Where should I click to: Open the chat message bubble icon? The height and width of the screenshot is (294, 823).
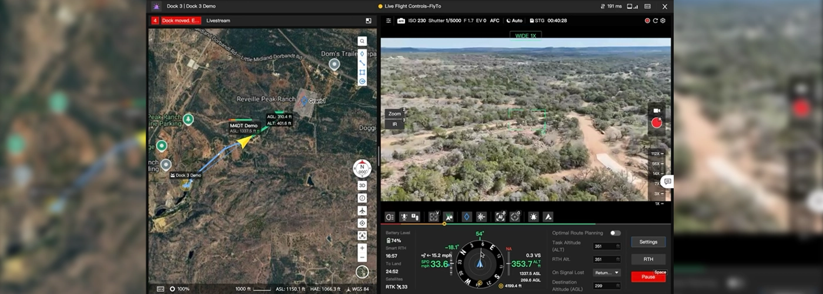click(x=666, y=182)
